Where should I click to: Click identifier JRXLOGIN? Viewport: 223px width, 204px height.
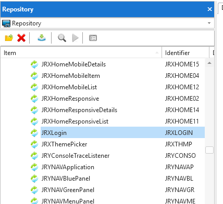[179, 133]
